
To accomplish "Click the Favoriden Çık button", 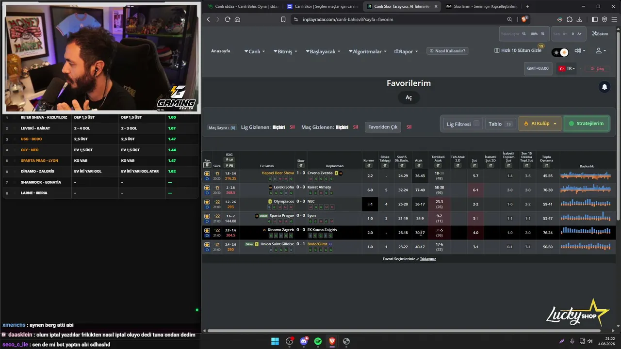I will click(x=383, y=127).
